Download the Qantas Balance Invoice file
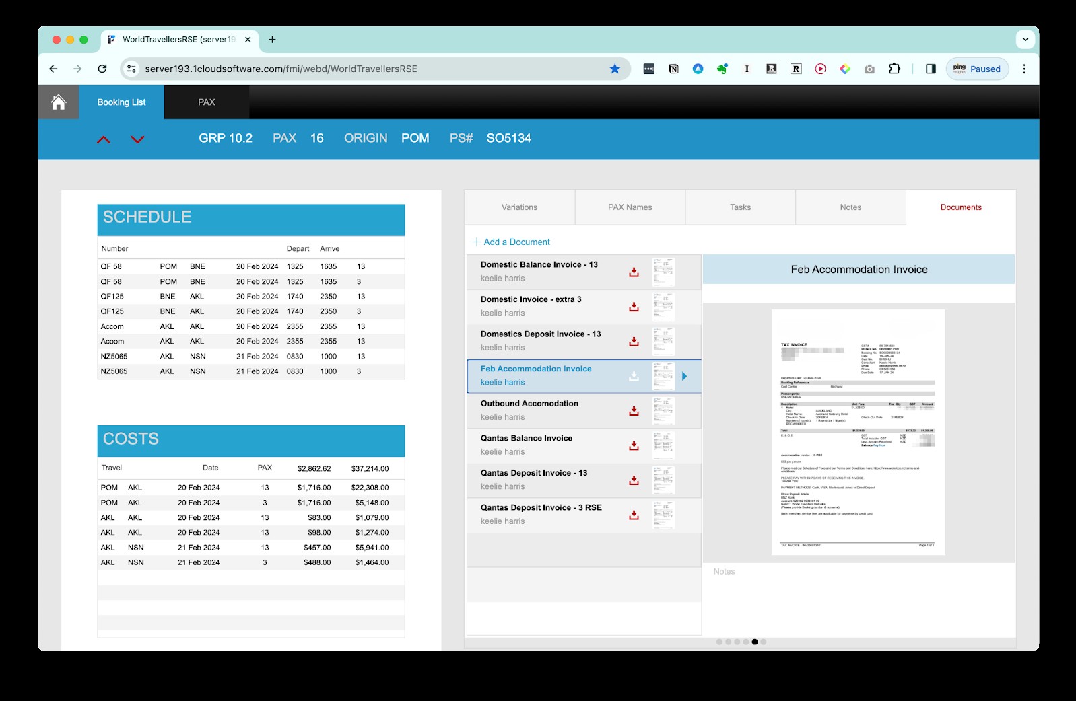The image size is (1076, 701). coord(634,445)
